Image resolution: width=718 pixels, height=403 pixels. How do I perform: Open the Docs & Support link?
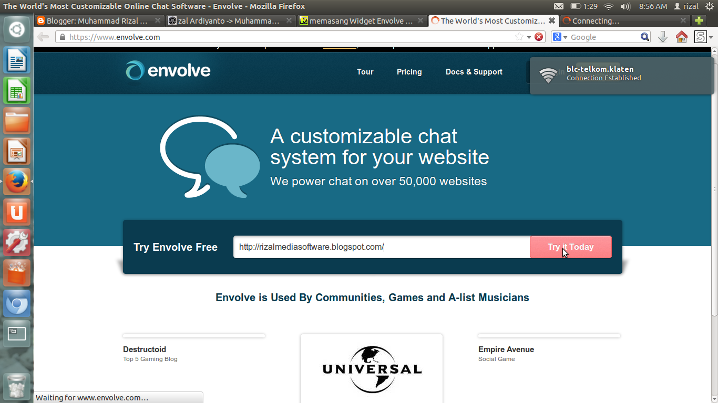474,72
